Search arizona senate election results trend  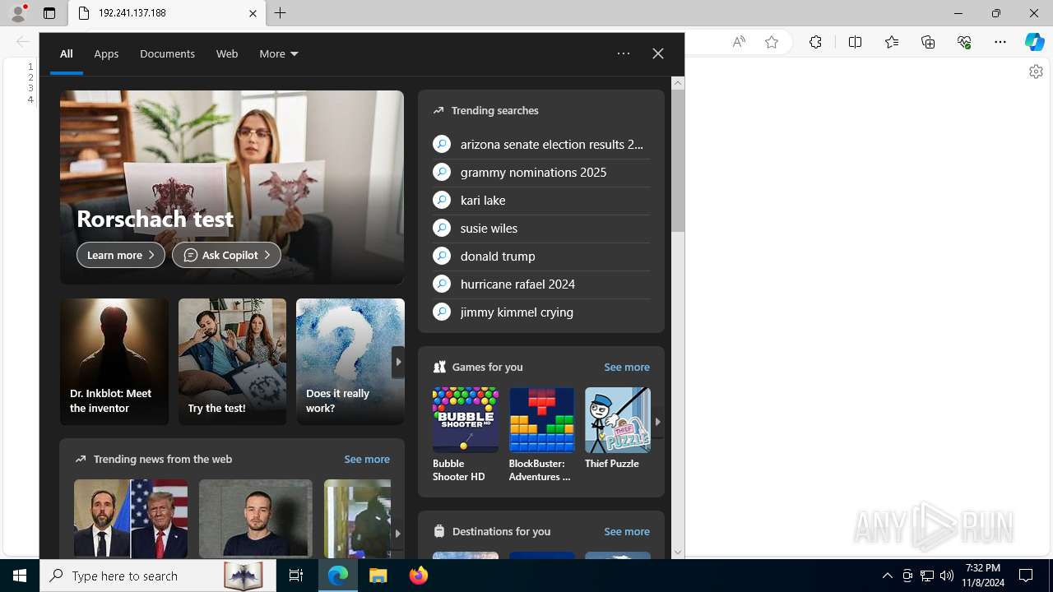click(x=541, y=144)
